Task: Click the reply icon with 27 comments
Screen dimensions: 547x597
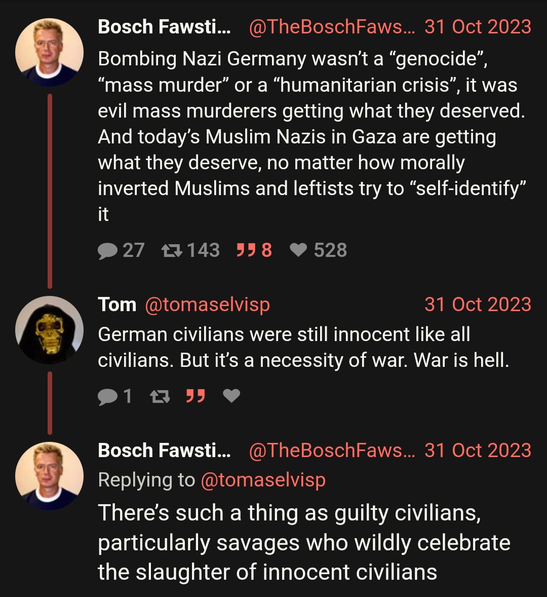Action: point(108,251)
